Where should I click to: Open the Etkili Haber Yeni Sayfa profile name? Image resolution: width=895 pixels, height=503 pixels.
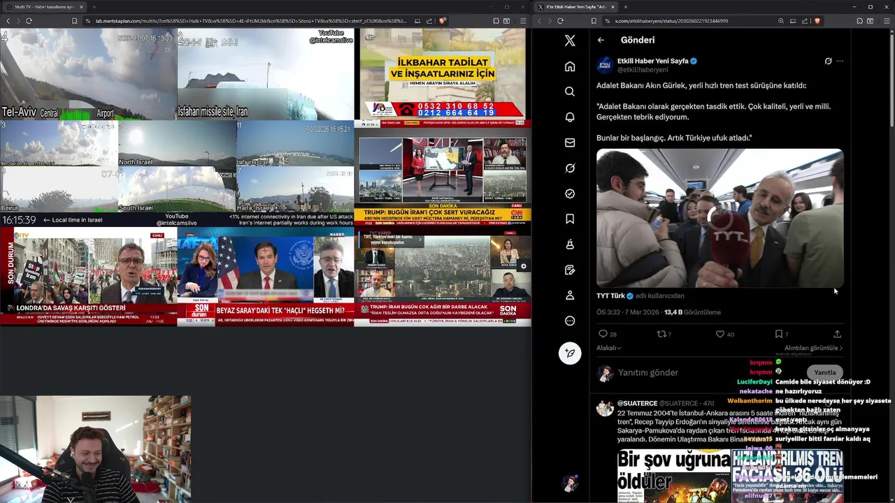pyautogui.click(x=653, y=61)
